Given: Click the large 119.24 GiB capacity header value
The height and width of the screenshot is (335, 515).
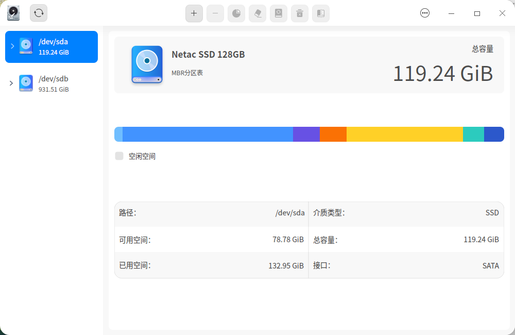Looking at the screenshot, I should click(443, 73).
